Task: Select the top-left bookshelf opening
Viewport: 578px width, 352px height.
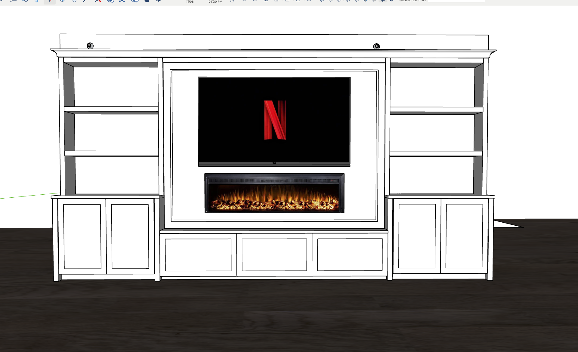Action: click(x=116, y=86)
